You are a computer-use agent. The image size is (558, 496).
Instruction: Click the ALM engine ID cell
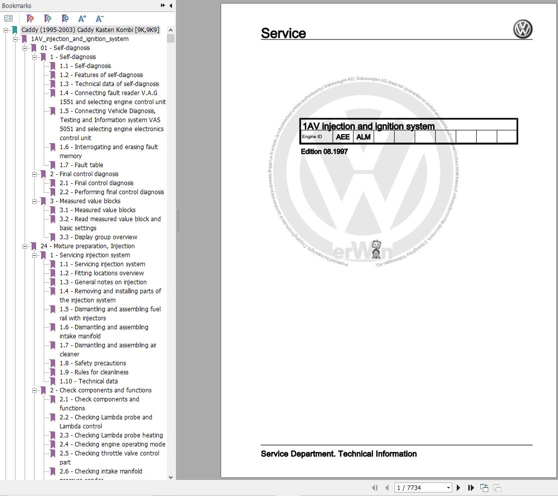tap(363, 137)
